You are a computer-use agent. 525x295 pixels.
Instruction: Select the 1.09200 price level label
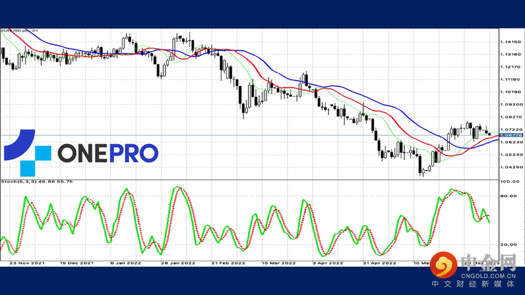pos(511,104)
